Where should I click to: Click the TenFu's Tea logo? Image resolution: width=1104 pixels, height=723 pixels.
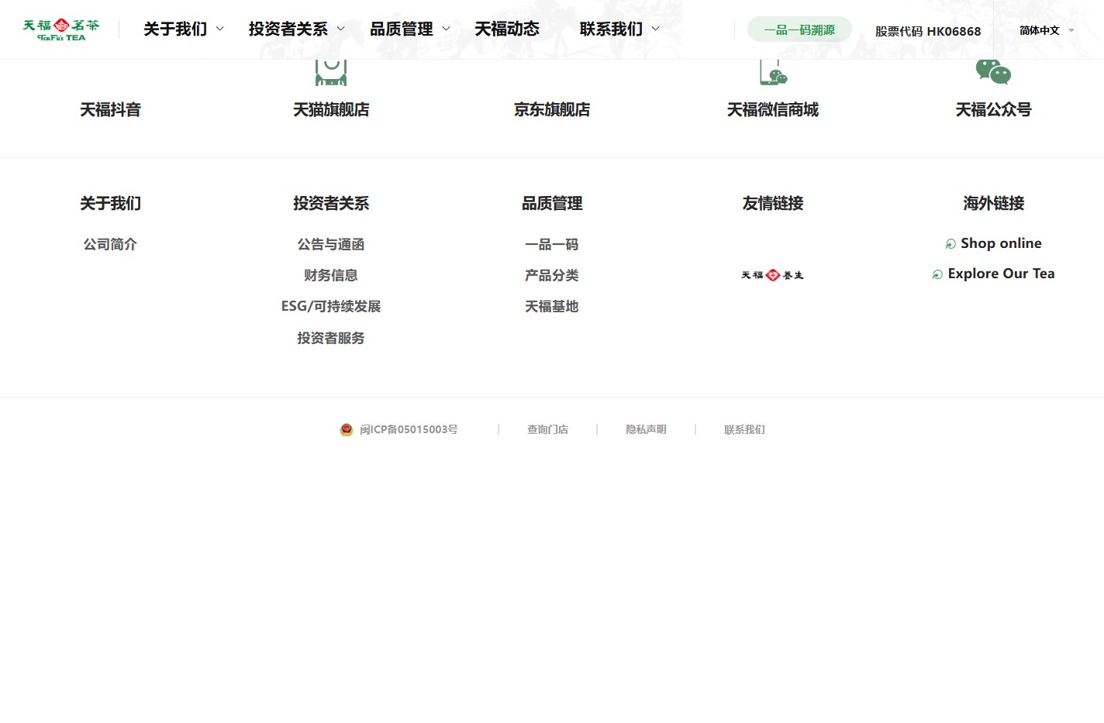coord(61,30)
